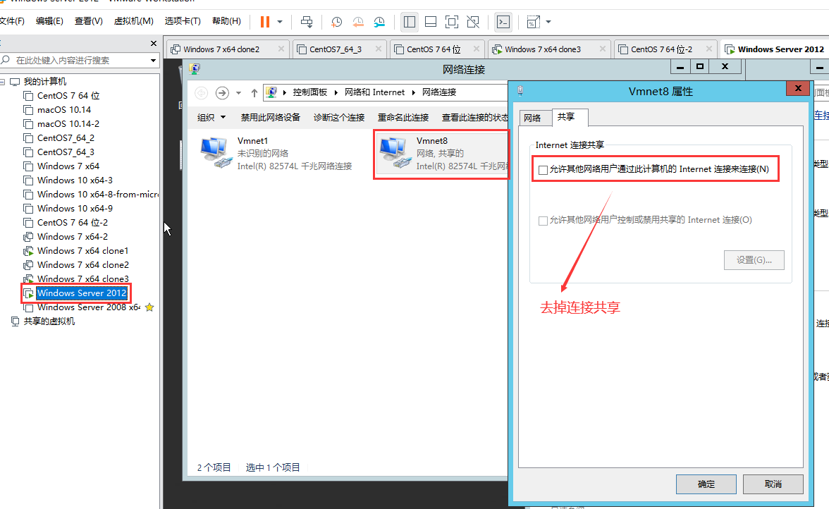The width and height of the screenshot is (829, 509).
Task: Click 网络和 Internet breadcrumb
Action: coord(374,92)
